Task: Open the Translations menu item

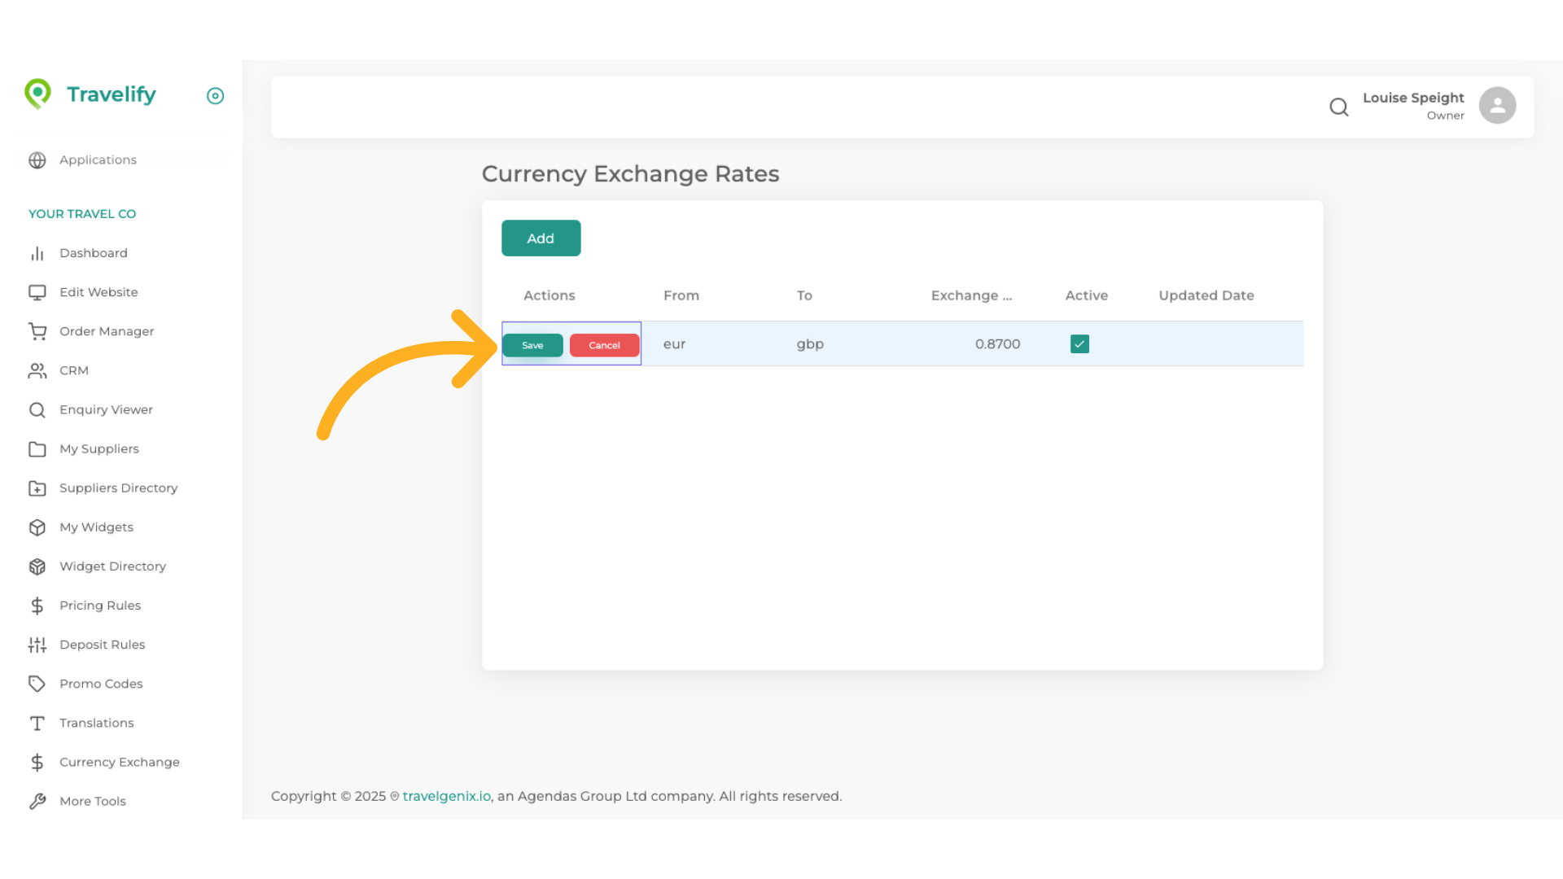Action: (96, 723)
